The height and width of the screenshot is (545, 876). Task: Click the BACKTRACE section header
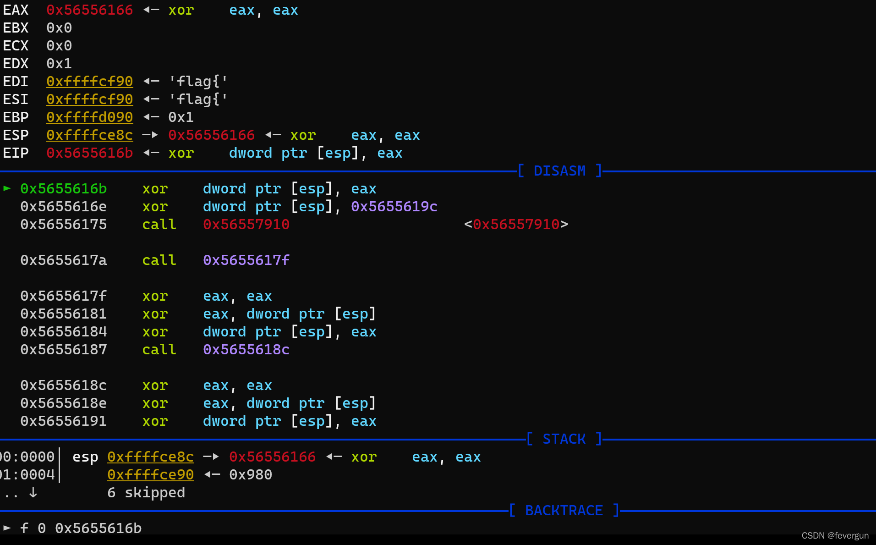coord(564,511)
